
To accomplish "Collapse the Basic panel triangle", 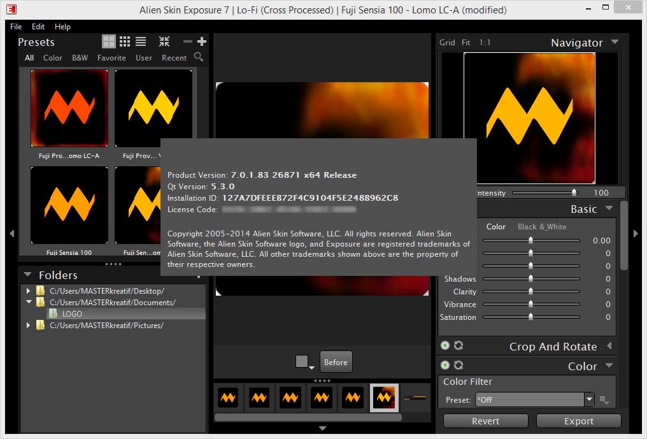I will coord(609,208).
